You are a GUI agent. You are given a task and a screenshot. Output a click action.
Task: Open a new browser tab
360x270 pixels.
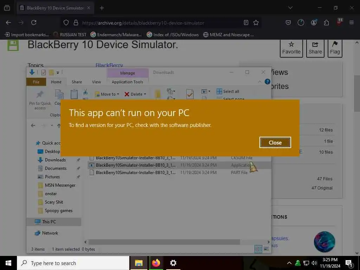(102, 8)
